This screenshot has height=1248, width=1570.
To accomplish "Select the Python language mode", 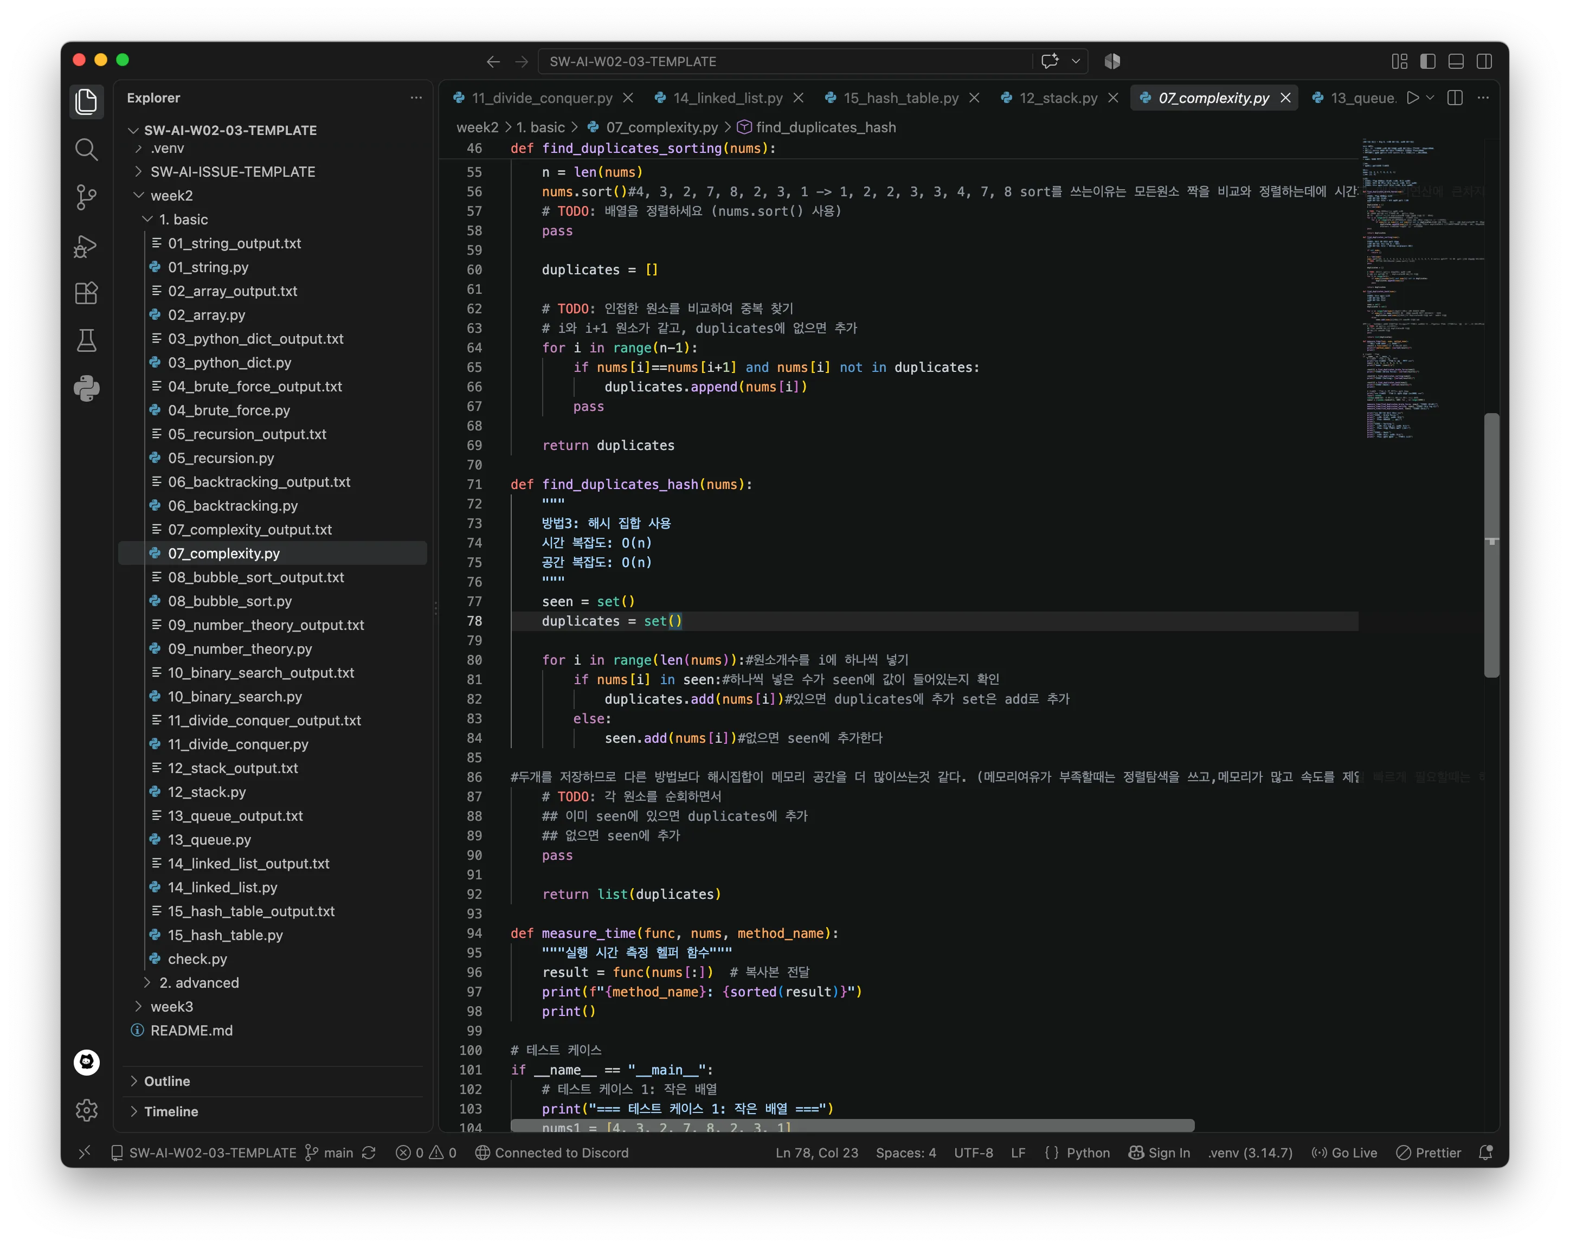I will click(x=1088, y=1153).
